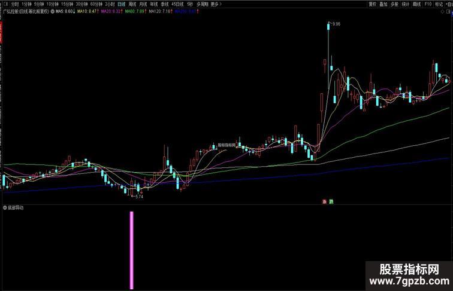Screen dimensions: 453x291
Task: Select the 10分钟 period tab
Action: click(x=53, y=4)
